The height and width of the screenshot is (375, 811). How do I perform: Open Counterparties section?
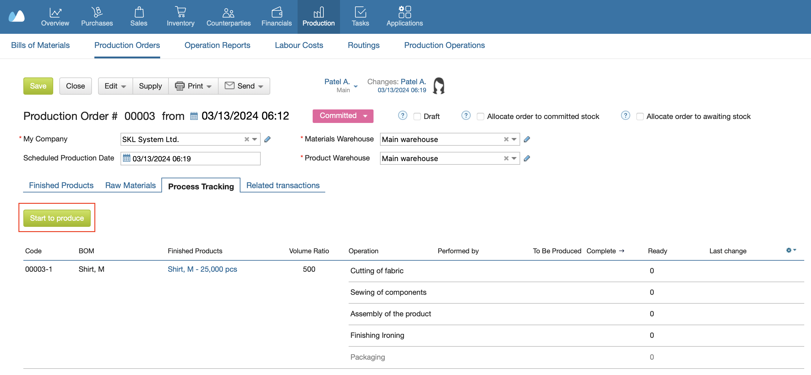click(x=228, y=17)
